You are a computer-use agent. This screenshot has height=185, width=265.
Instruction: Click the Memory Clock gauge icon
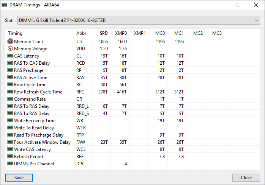[10, 42]
